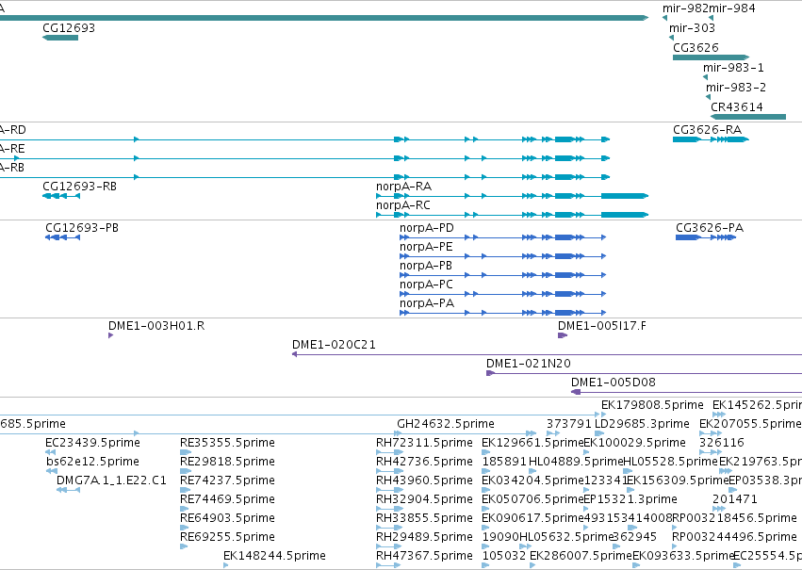The width and height of the screenshot is (802, 570).
Task: Select the 362945 EST label
Action: pyautogui.click(x=634, y=537)
